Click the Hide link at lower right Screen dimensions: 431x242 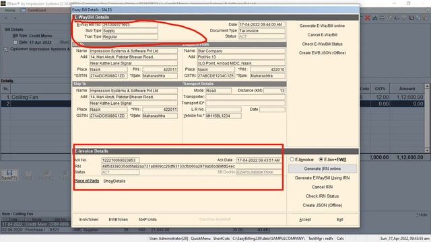coord(422,215)
